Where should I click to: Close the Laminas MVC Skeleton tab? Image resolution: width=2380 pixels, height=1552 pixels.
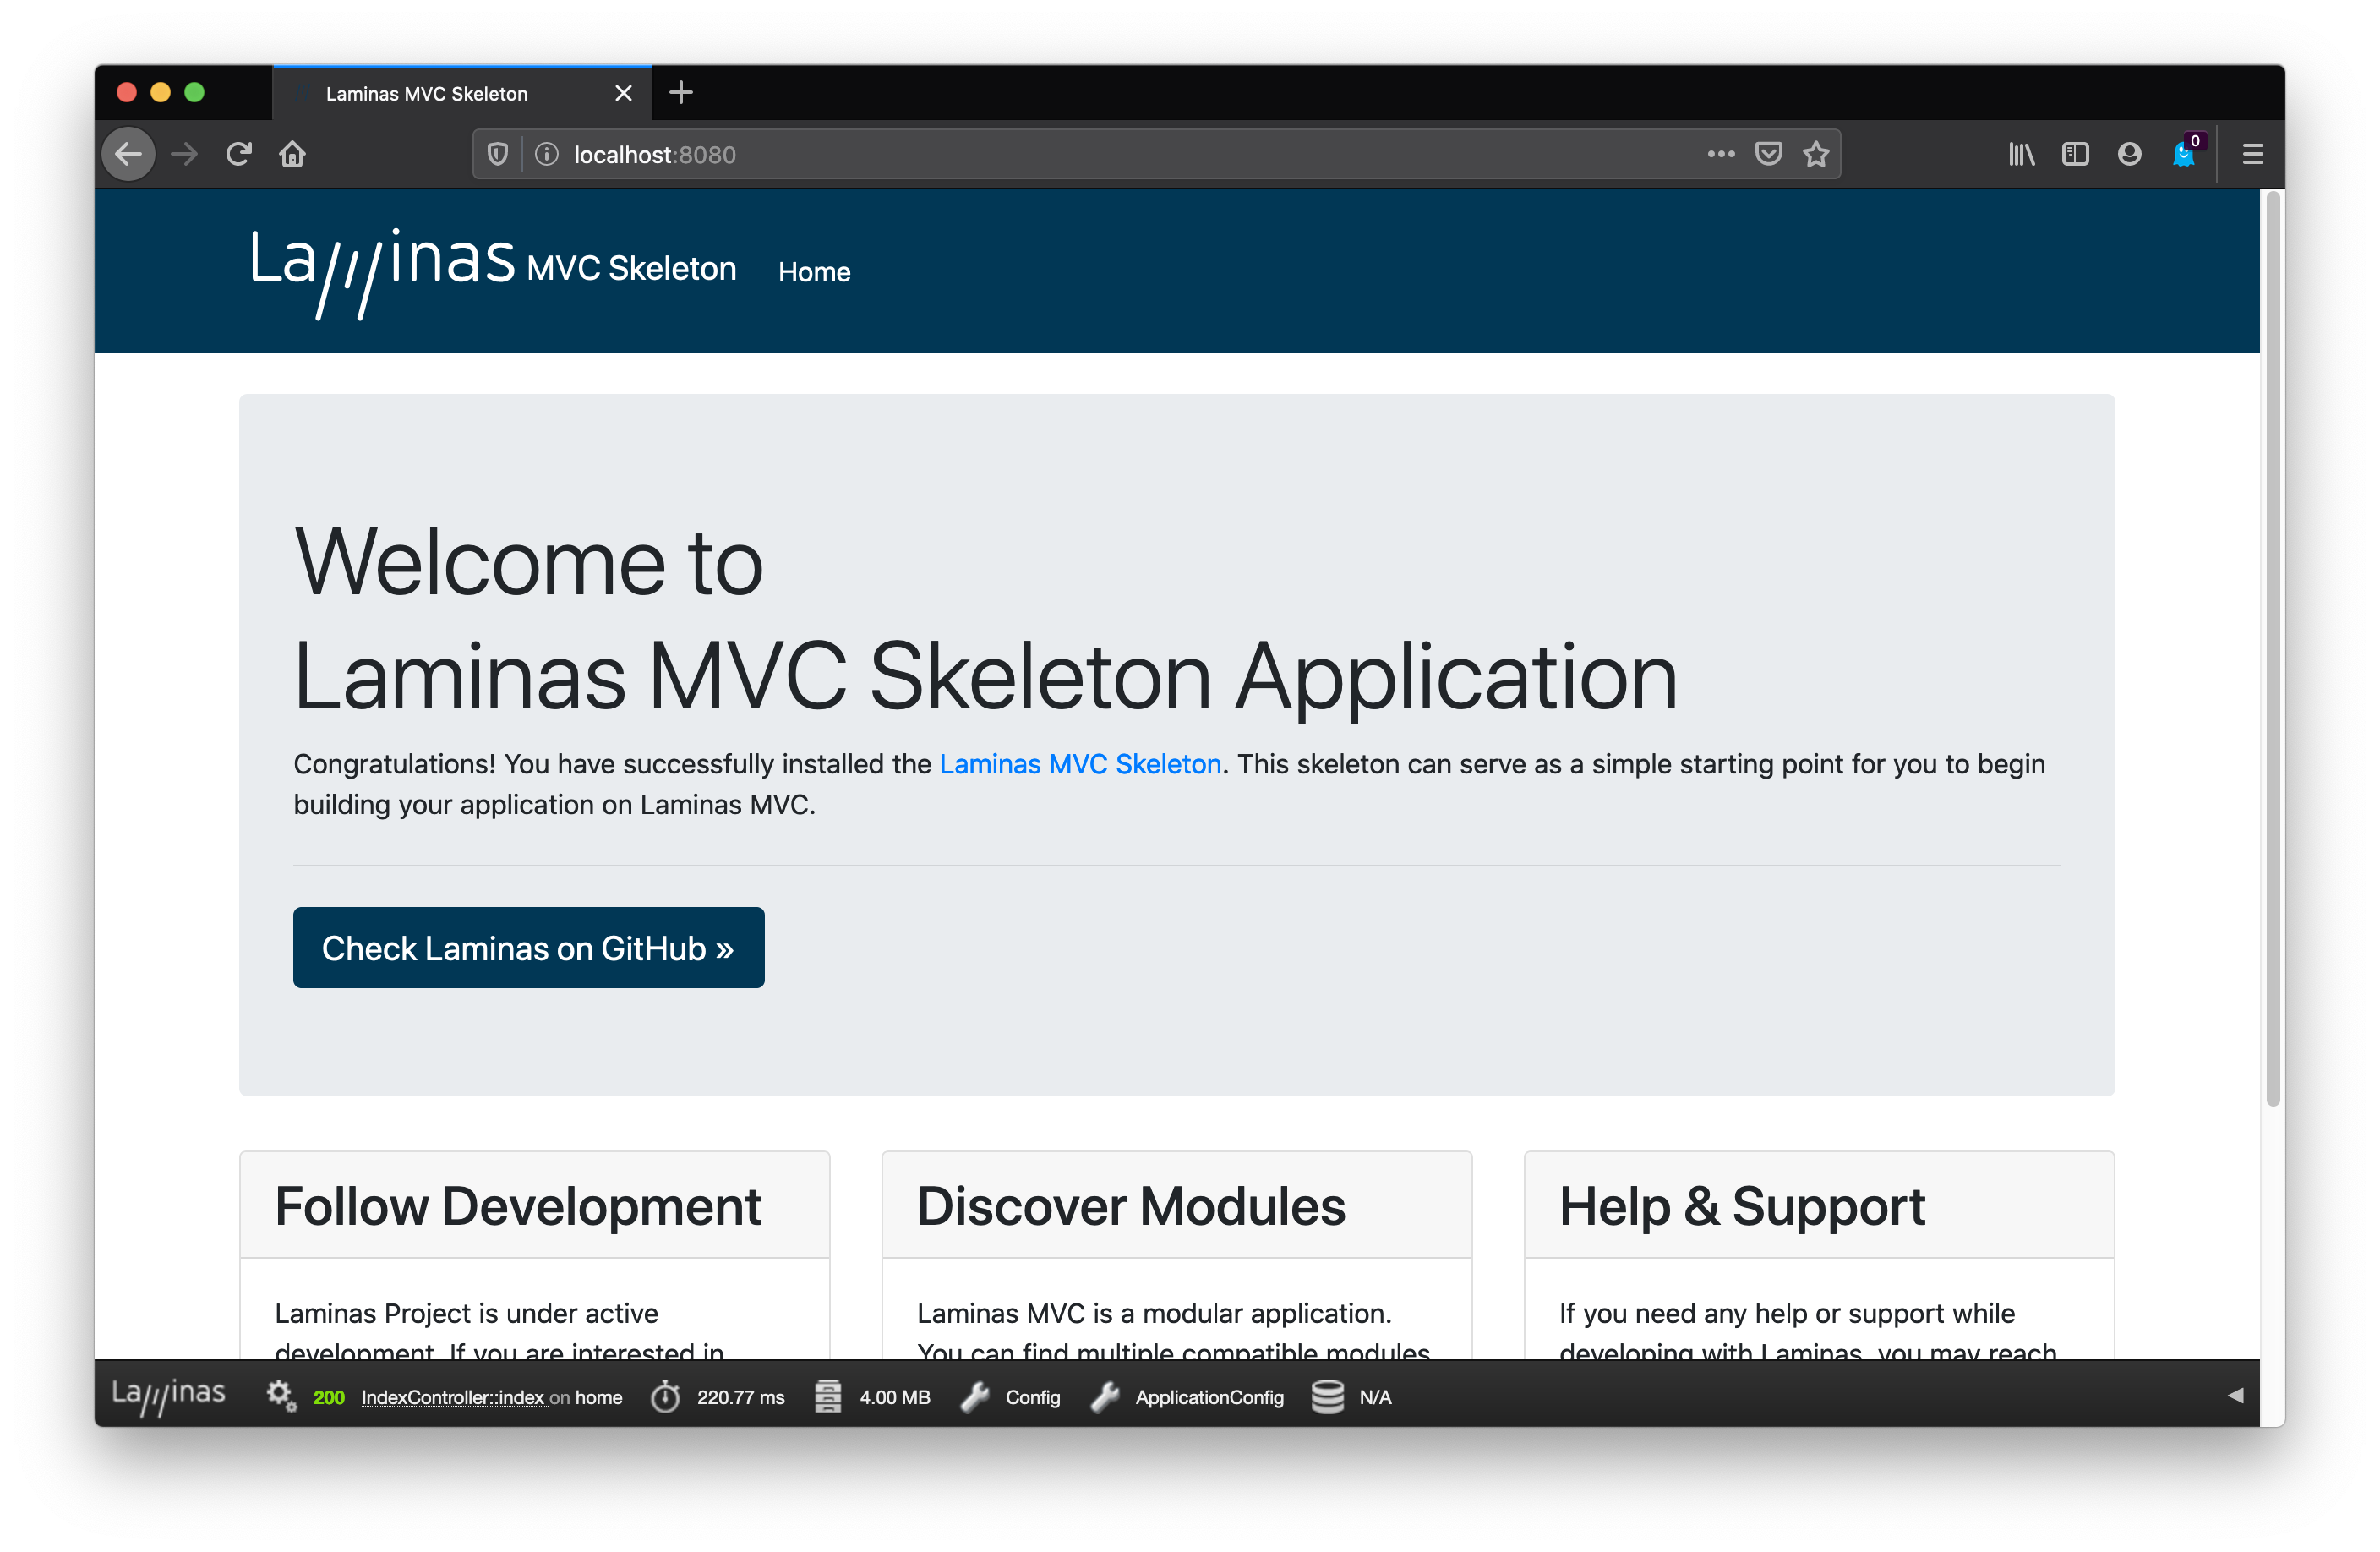point(623,93)
